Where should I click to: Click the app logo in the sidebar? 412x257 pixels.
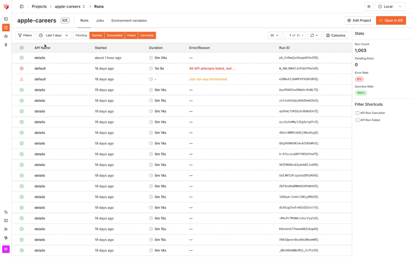point(6,7)
